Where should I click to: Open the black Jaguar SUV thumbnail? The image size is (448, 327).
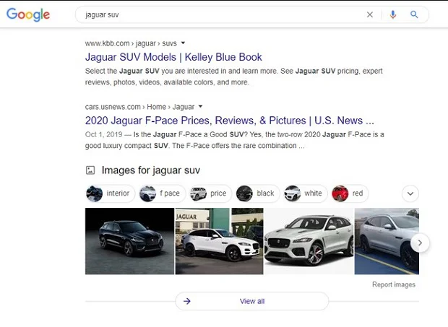(x=129, y=241)
